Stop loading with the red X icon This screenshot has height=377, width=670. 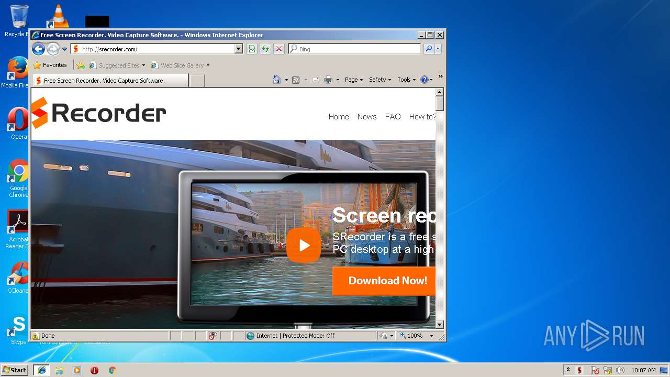pyautogui.click(x=279, y=49)
